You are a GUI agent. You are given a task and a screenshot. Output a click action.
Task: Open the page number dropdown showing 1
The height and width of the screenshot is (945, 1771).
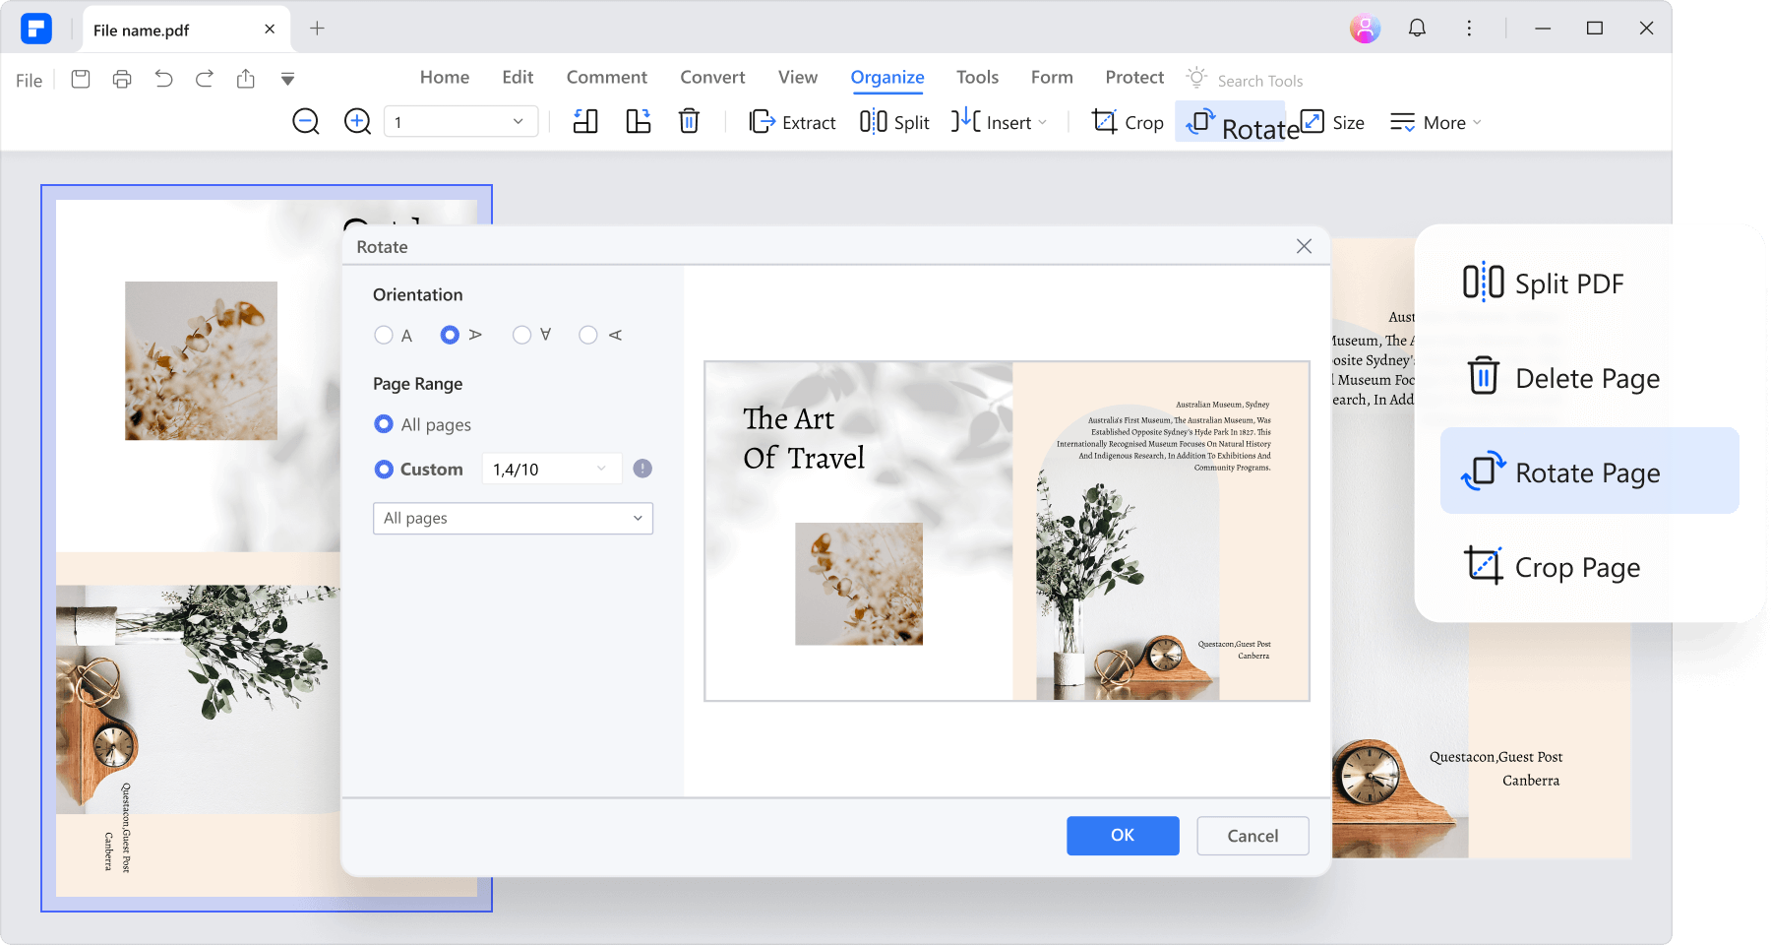click(460, 122)
